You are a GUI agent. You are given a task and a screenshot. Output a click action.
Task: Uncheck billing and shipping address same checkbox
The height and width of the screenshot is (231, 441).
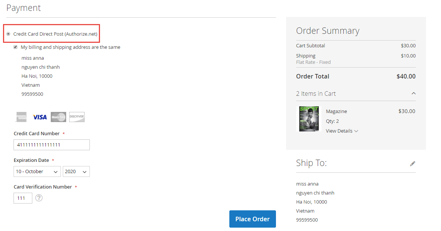click(x=15, y=47)
